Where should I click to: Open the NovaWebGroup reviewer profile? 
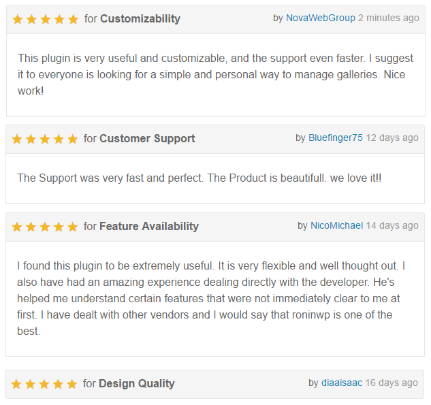[x=320, y=18]
